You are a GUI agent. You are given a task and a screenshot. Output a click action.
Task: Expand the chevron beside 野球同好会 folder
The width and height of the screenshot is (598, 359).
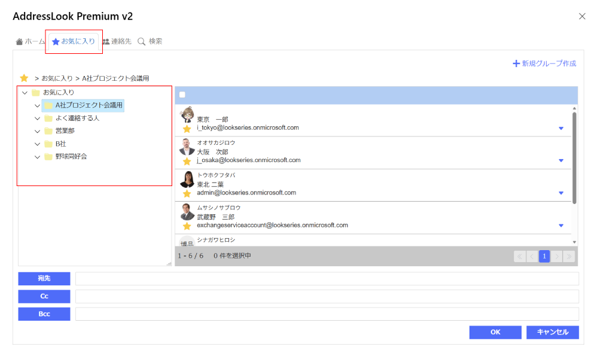pos(38,157)
